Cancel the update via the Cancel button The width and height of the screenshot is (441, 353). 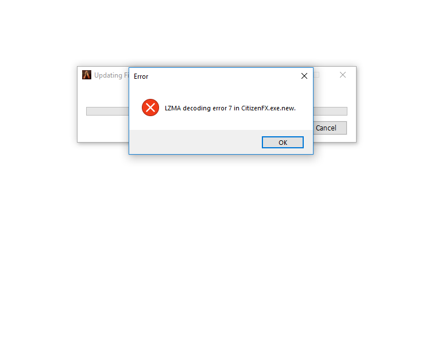click(x=330, y=128)
